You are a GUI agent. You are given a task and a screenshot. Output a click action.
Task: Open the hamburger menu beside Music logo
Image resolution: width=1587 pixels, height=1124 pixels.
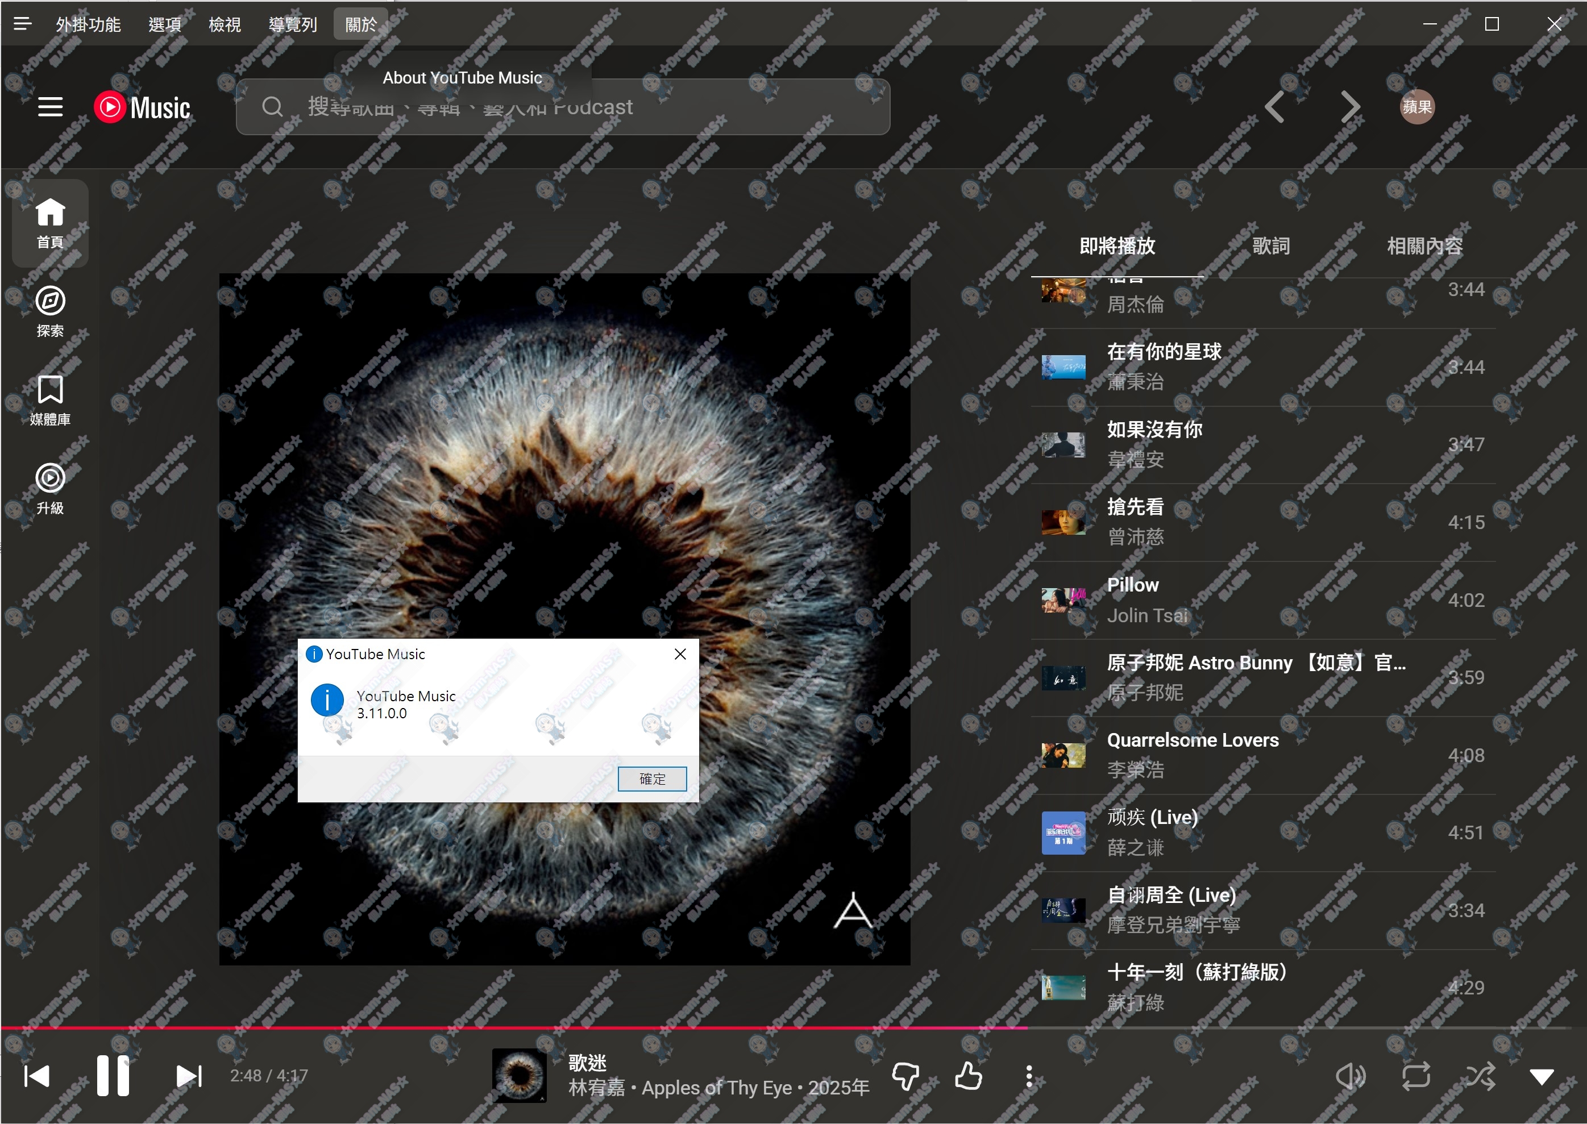(x=50, y=107)
